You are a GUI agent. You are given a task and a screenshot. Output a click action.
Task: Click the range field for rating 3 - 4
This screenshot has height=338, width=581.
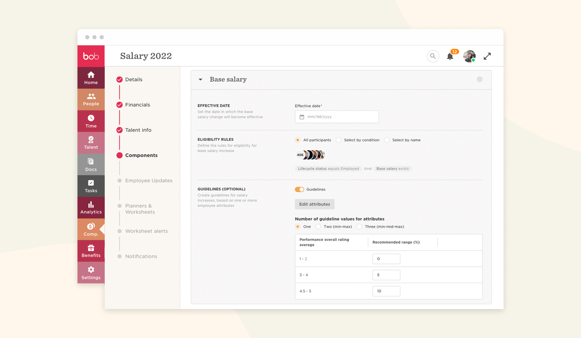pyautogui.click(x=386, y=275)
